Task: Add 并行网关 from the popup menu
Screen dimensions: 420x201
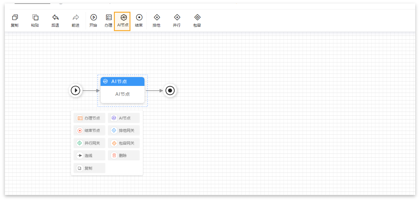Action: tap(89, 143)
